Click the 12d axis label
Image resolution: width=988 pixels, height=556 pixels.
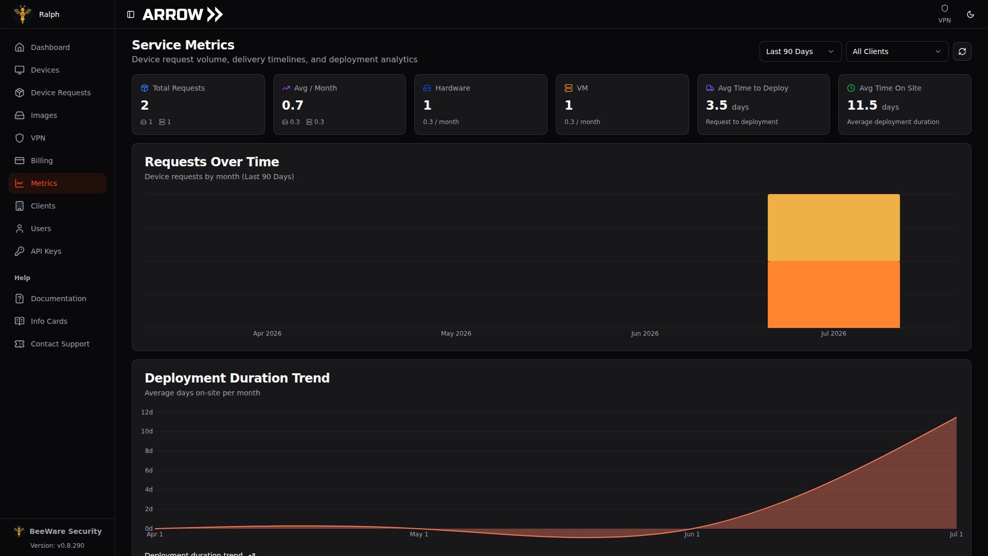pyautogui.click(x=147, y=412)
